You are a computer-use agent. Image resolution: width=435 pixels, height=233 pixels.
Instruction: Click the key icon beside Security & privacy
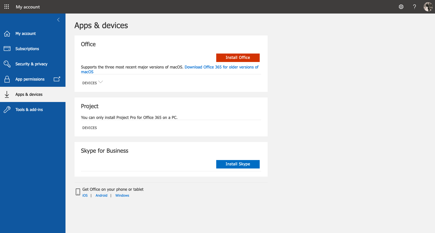tap(7, 64)
